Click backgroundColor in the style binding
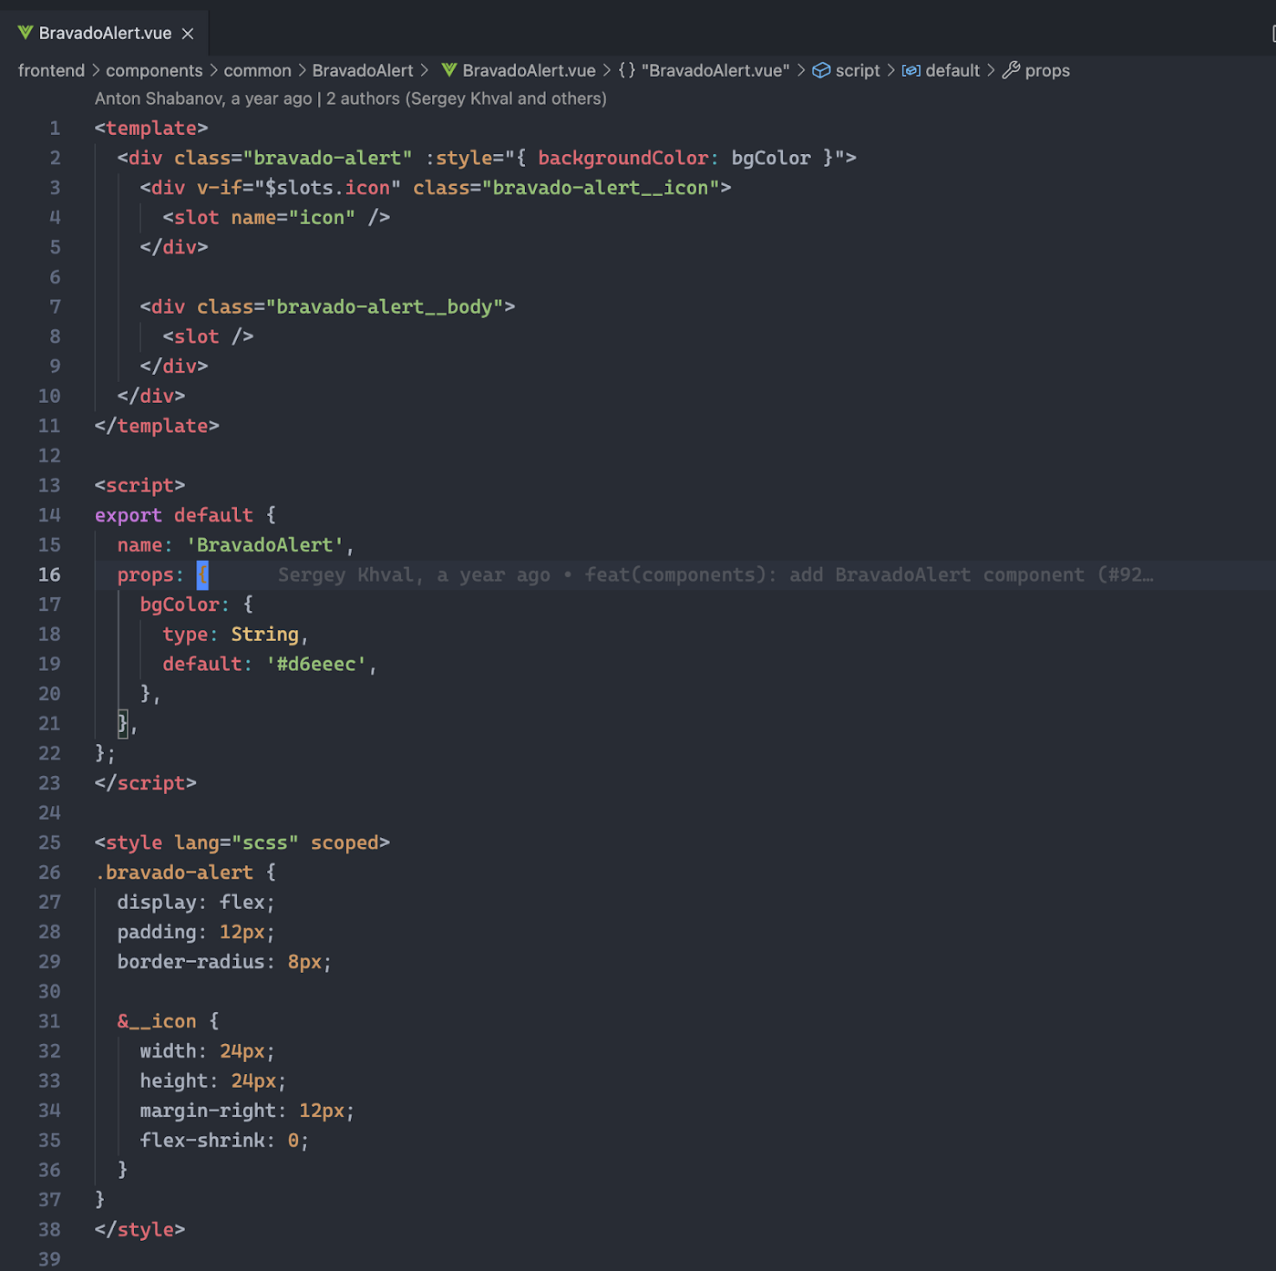The image size is (1276, 1271). (x=623, y=159)
